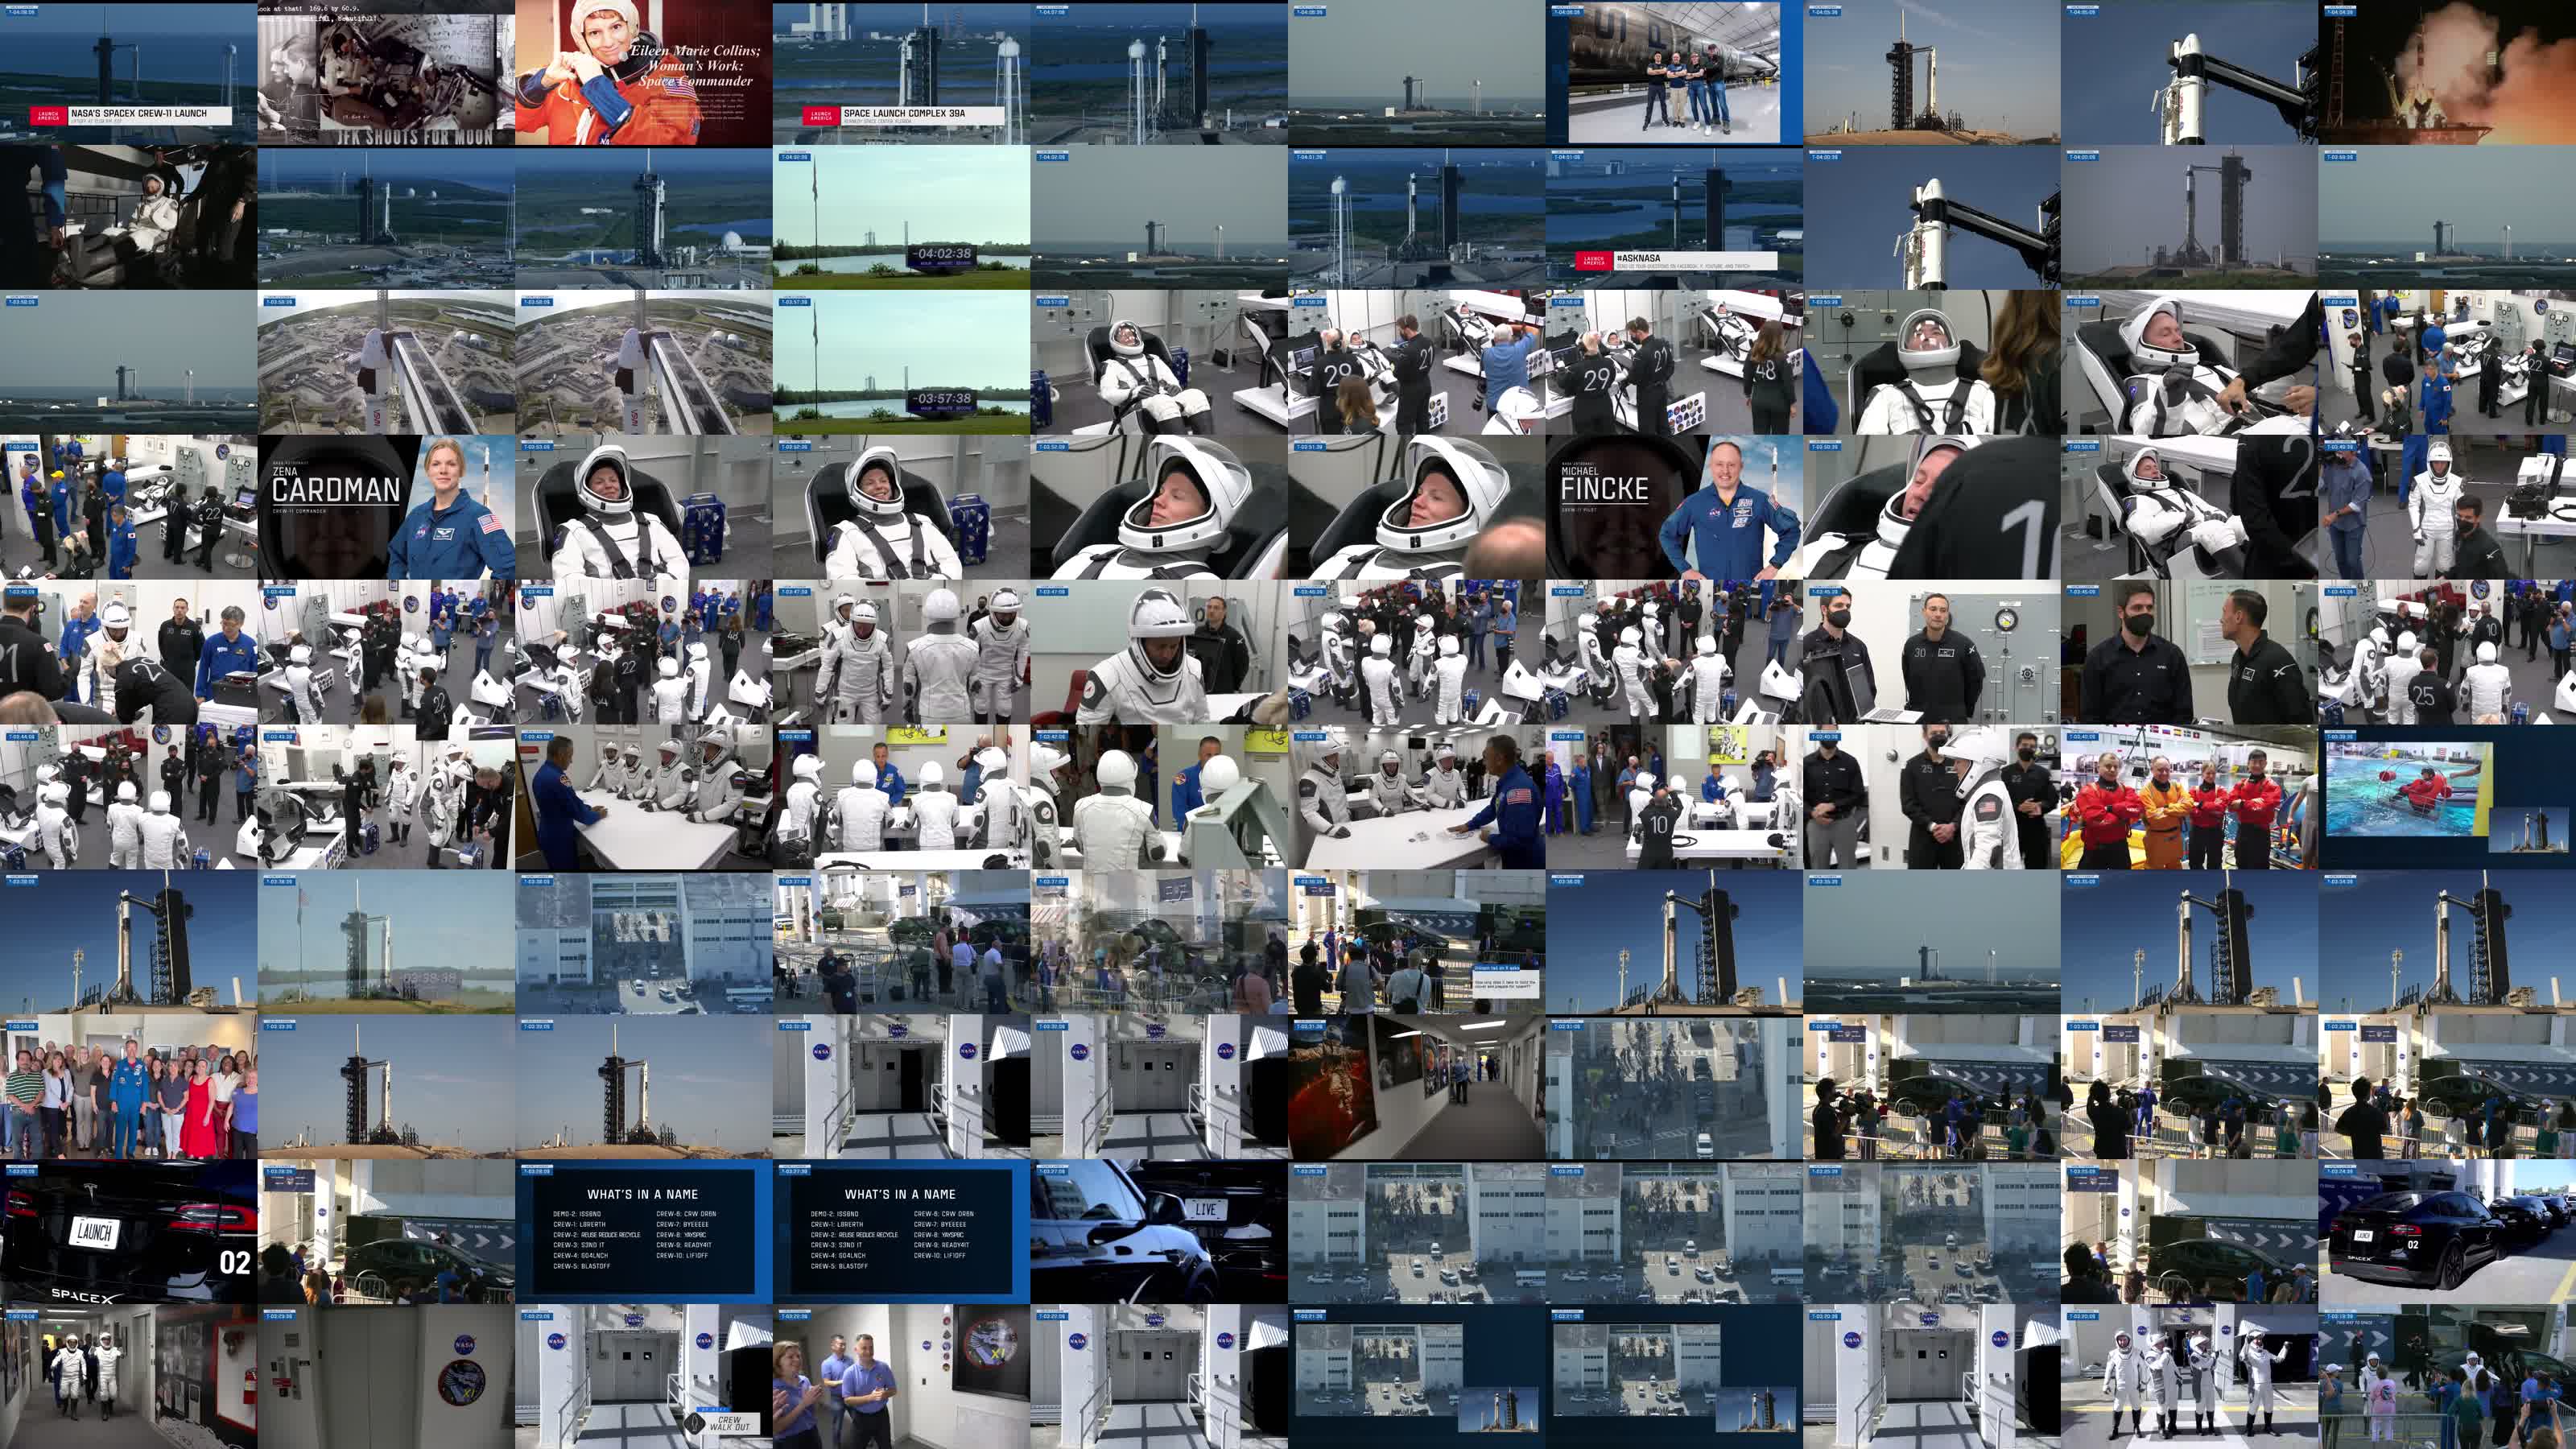Select the crew in red and orange survival suits
The width and height of the screenshot is (2576, 1449).
[x=2189, y=797]
